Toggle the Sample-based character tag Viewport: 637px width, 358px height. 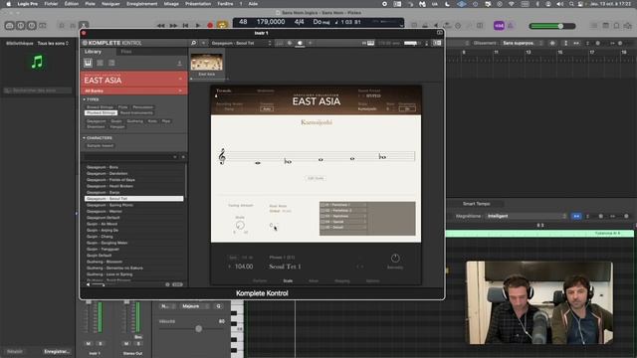click(x=100, y=146)
